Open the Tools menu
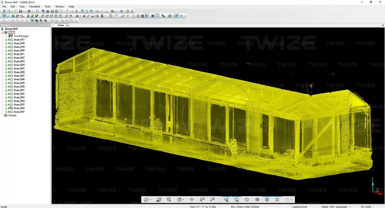 click(47, 6)
